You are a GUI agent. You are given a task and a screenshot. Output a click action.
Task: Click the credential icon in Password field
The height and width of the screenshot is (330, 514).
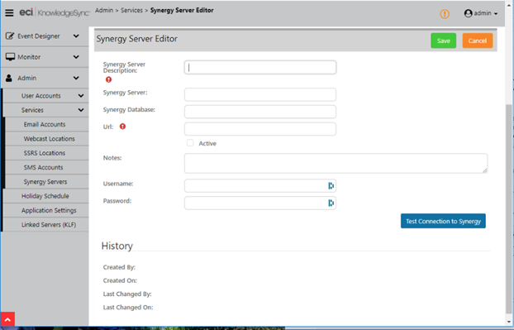tap(331, 203)
